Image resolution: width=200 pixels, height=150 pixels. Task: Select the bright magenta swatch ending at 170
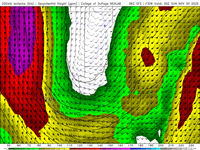pyautogui.click(x=128, y=149)
